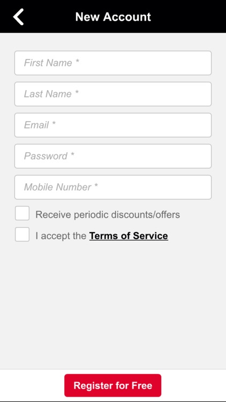Click the 'Mobile Number' placeholder text

click(x=57, y=187)
